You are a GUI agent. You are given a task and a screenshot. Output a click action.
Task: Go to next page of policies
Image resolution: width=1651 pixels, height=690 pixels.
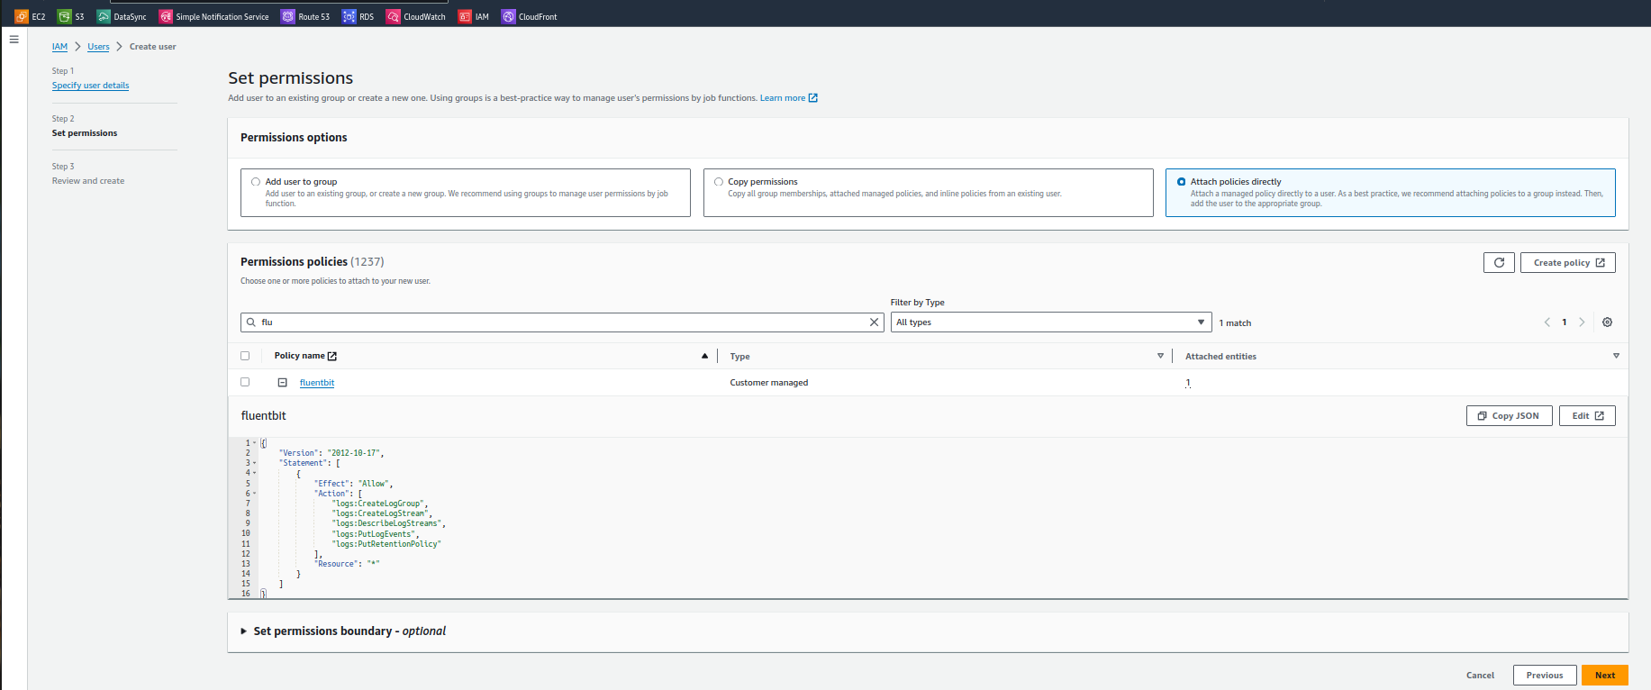pos(1582,322)
